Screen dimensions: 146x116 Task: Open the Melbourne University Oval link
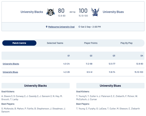click(x=61, y=27)
